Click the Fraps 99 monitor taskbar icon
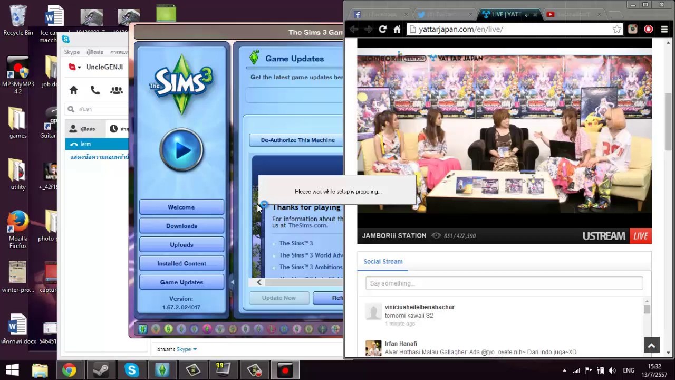Viewport: 675px width, 380px height. click(x=223, y=370)
